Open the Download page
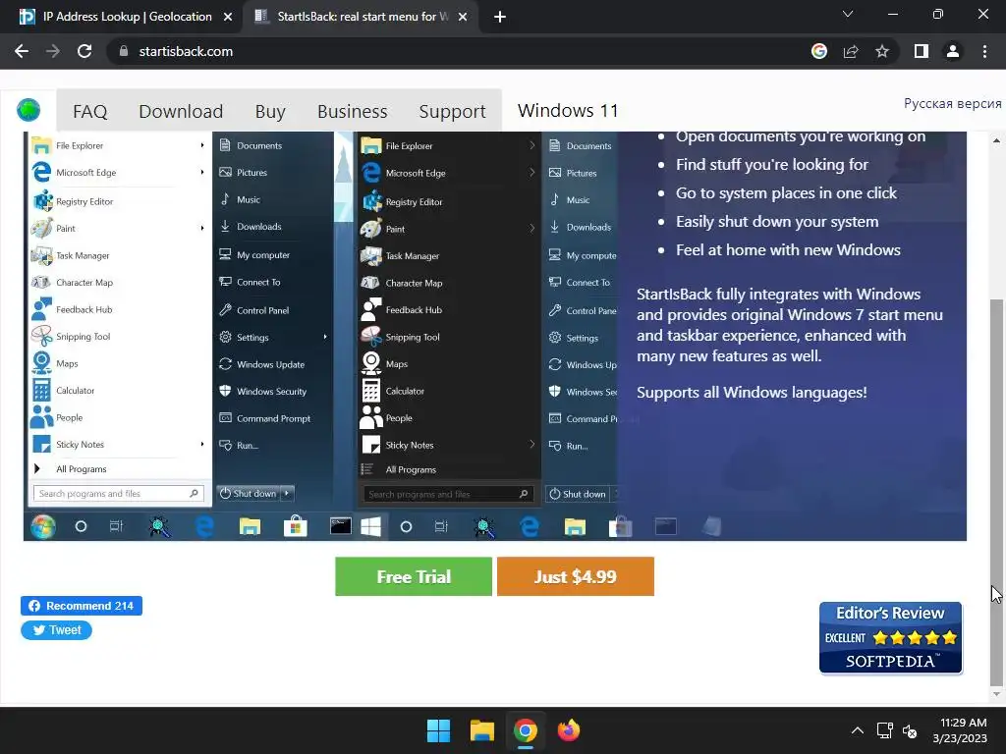 pyautogui.click(x=181, y=112)
